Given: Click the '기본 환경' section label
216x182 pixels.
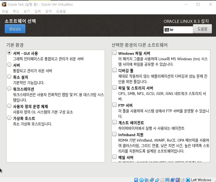Looking at the screenshot, I should [15, 45].
